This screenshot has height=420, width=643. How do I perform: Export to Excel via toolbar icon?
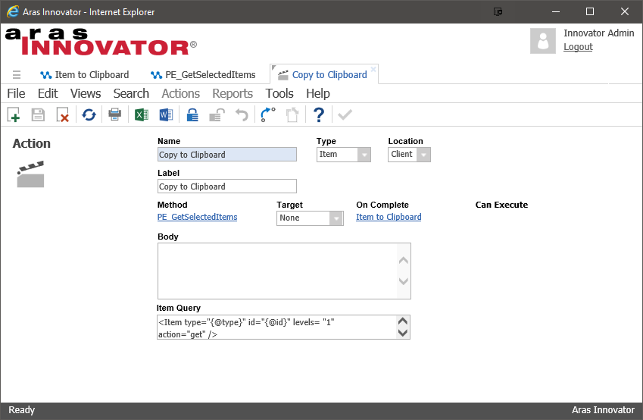(x=141, y=115)
